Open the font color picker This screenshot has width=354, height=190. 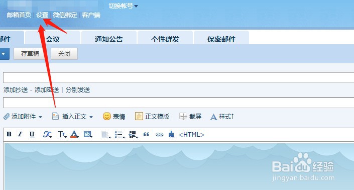coord(74,134)
